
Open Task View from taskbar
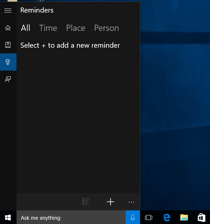pyautogui.click(x=149, y=218)
